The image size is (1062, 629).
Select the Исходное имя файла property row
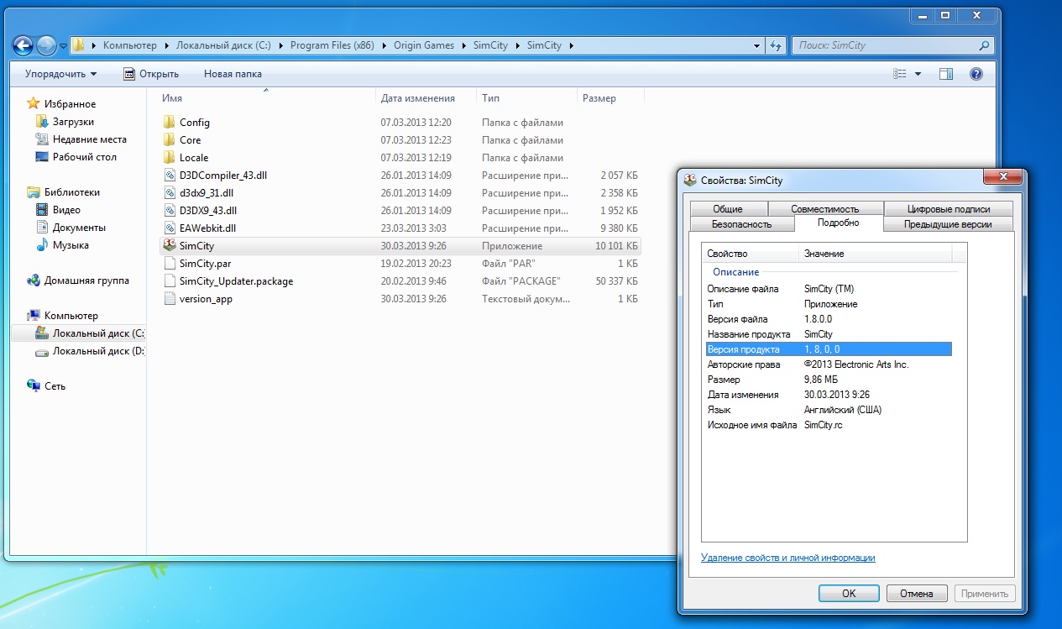(x=827, y=425)
